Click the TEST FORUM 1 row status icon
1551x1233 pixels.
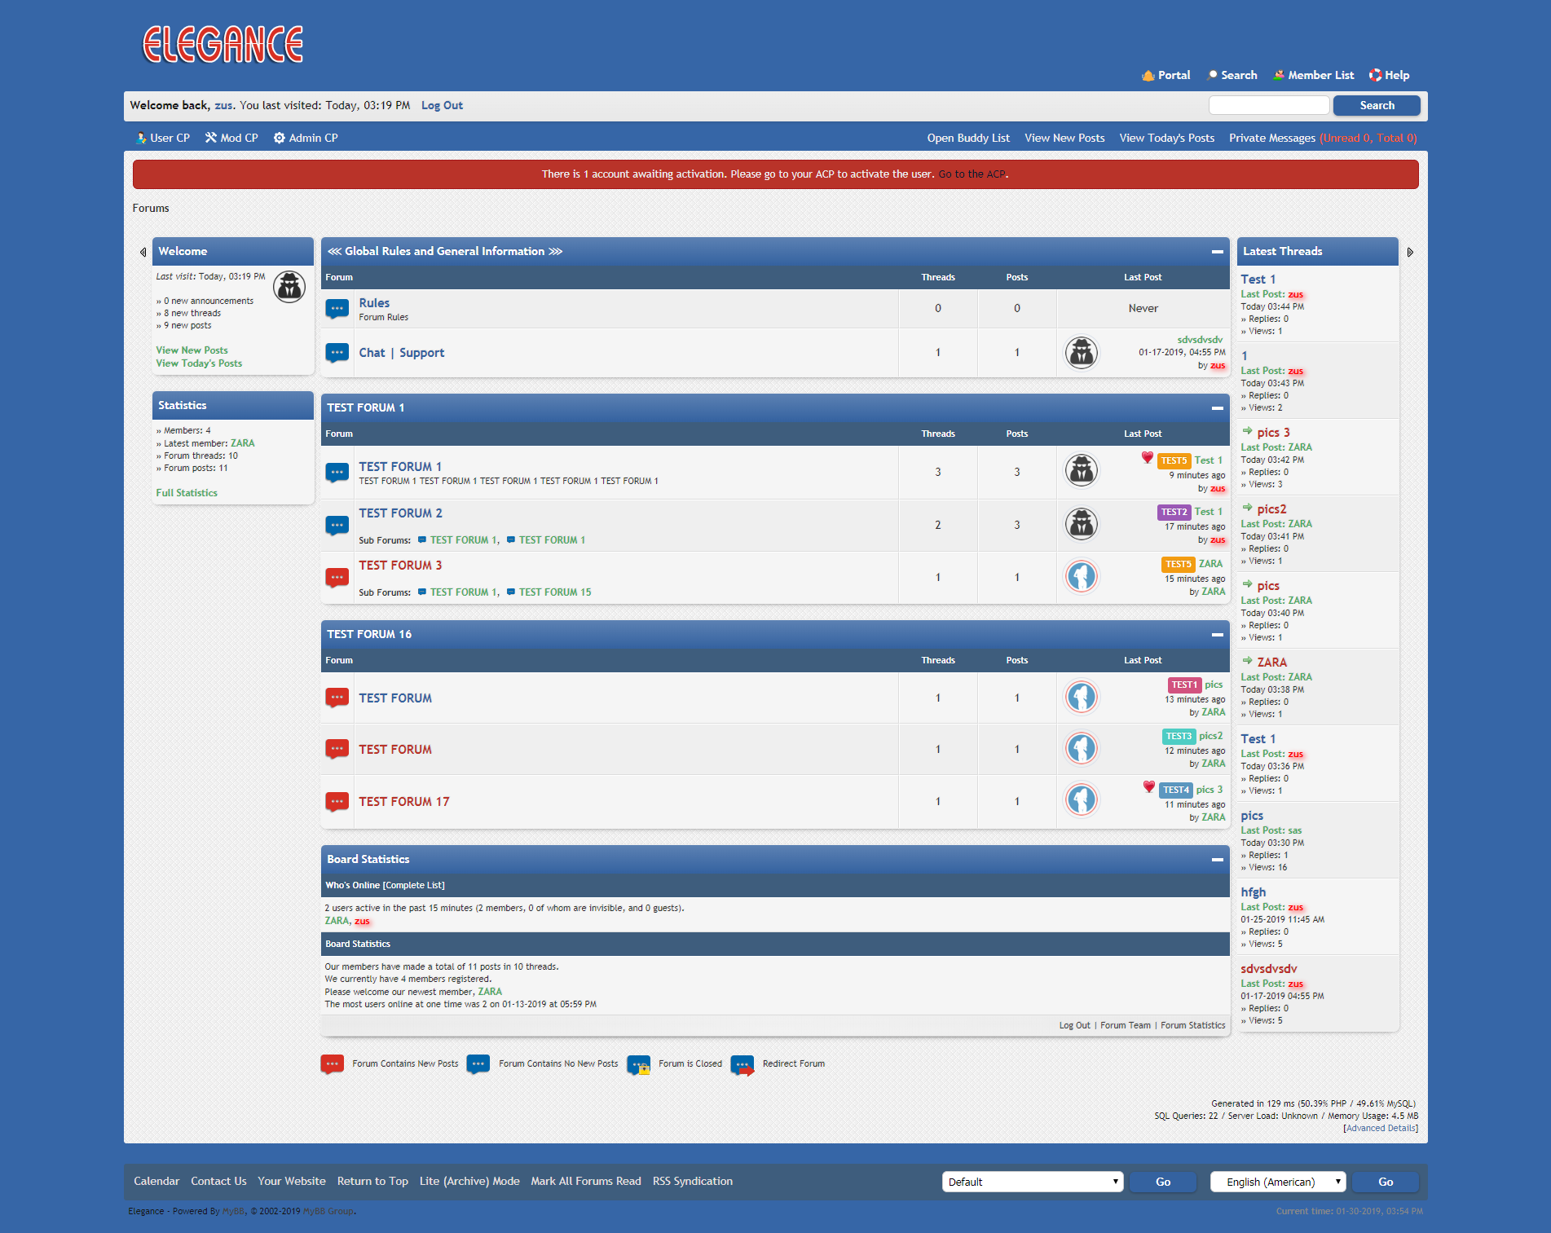337,472
